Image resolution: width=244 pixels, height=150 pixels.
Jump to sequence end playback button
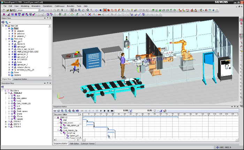[x=112, y=111]
